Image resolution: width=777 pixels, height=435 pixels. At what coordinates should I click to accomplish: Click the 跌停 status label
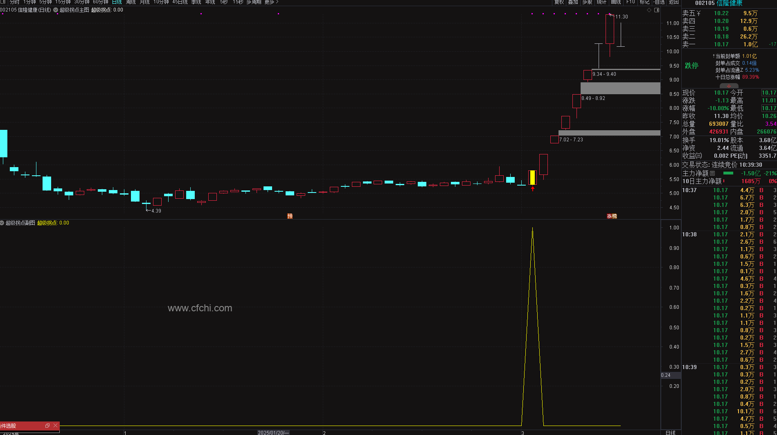point(691,66)
